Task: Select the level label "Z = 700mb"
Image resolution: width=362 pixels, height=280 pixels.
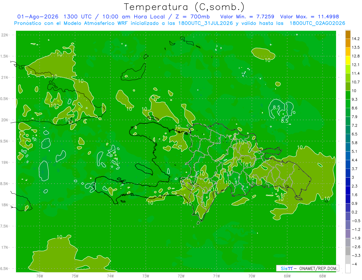Action: coord(192,17)
